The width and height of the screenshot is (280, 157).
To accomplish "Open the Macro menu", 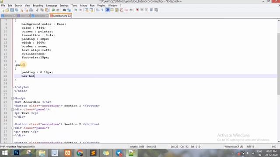I will click(84, 6).
